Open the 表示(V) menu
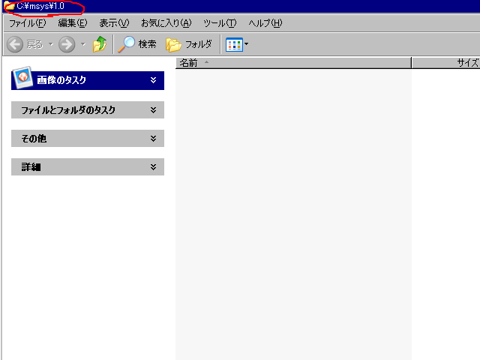This screenshot has height=360, width=480. coord(114,23)
